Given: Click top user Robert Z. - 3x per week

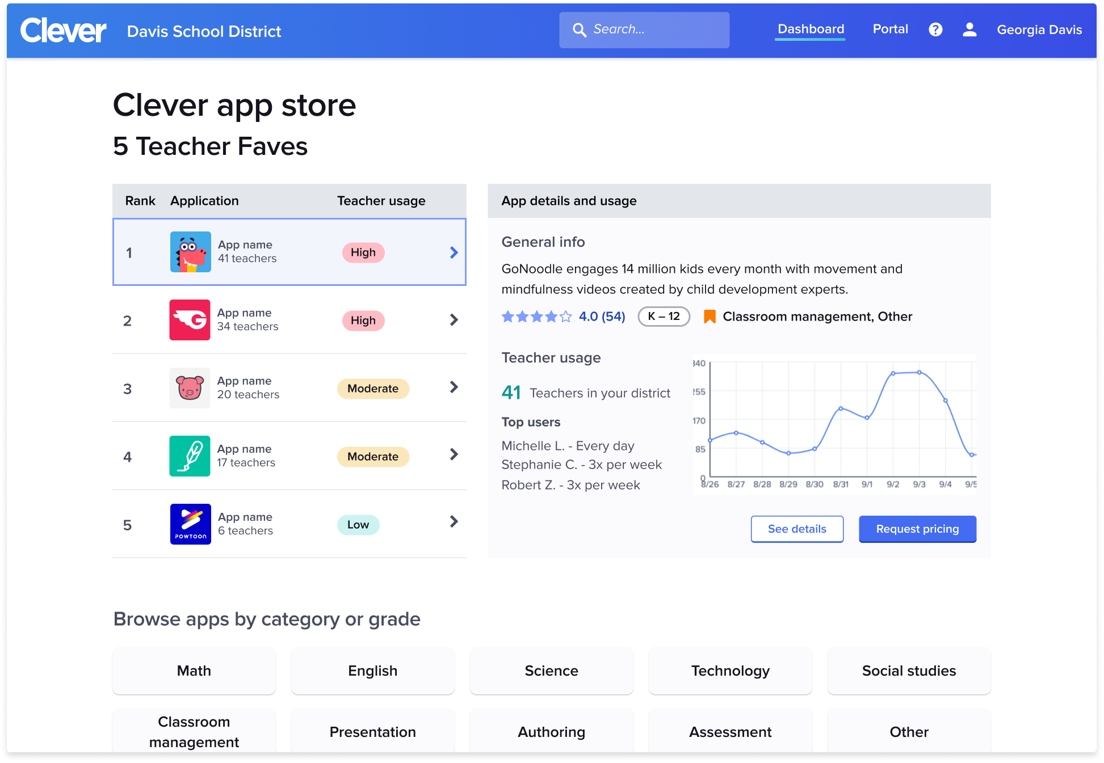Looking at the screenshot, I should click(570, 485).
